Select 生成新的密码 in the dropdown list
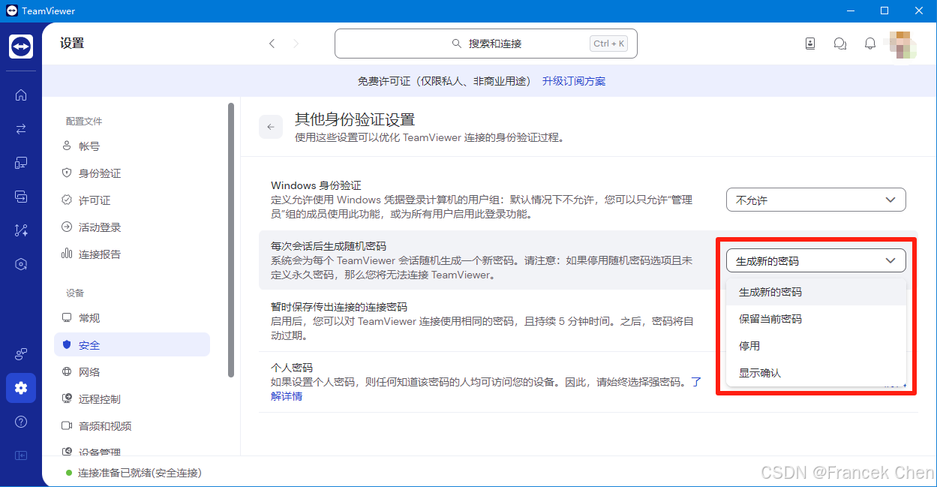 point(816,292)
